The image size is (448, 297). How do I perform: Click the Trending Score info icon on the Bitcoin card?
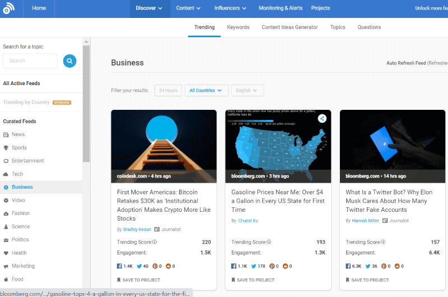tap(155, 242)
